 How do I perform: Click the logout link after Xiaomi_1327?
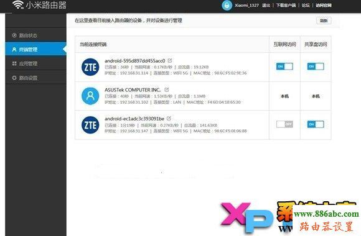pyautogui.click(x=266, y=6)
